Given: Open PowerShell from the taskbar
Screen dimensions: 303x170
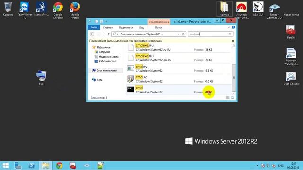Looking at the screenshot, I should tap(32, 166).
